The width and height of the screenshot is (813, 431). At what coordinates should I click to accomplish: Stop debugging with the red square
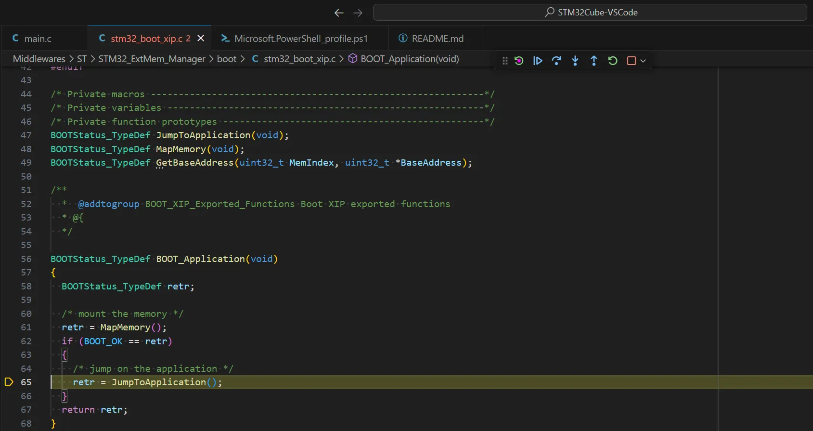click(x=632, y=61)
